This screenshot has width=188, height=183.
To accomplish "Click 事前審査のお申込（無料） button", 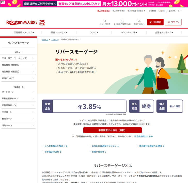I will coord(112,130).
